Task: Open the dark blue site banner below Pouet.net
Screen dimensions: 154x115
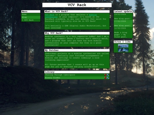Action: click(x=123, y=50)
